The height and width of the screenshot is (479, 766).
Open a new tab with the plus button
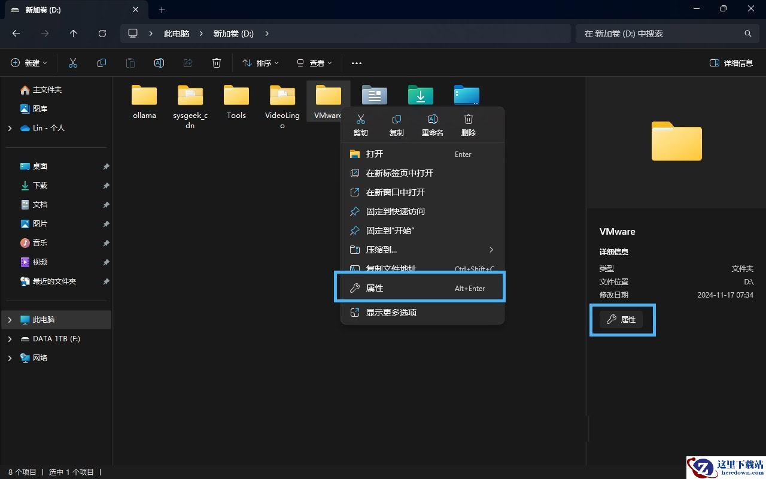(x=162, y=10)
